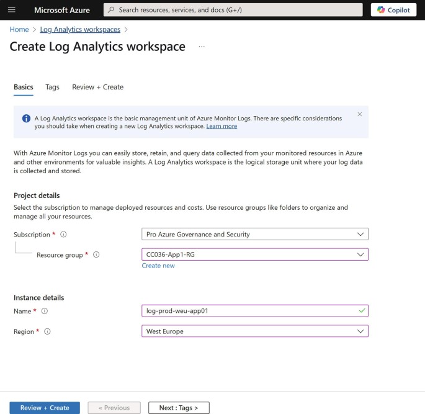This screenshot has width=425, height=414.
Task: Click the Create Log Analytics workspace title
Action: click(x=97, y=47)
